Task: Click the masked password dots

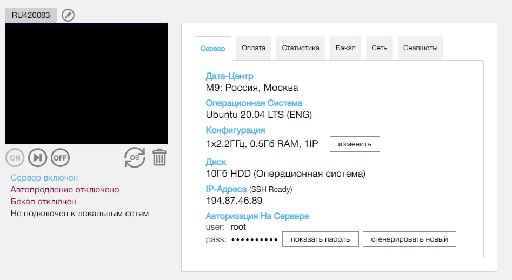Action: (x=254, y=240)
